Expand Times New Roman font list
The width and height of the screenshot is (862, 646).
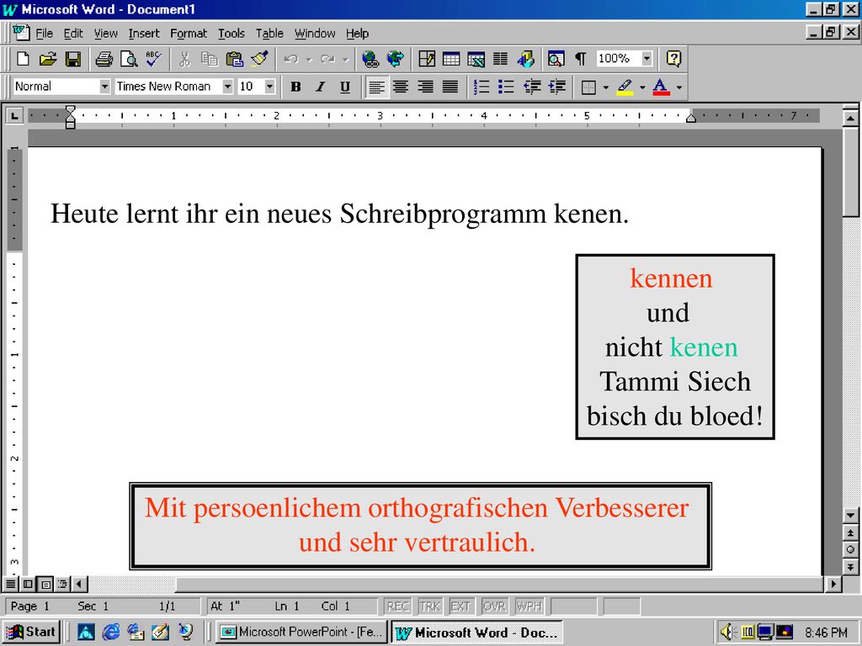coord(227,87)
